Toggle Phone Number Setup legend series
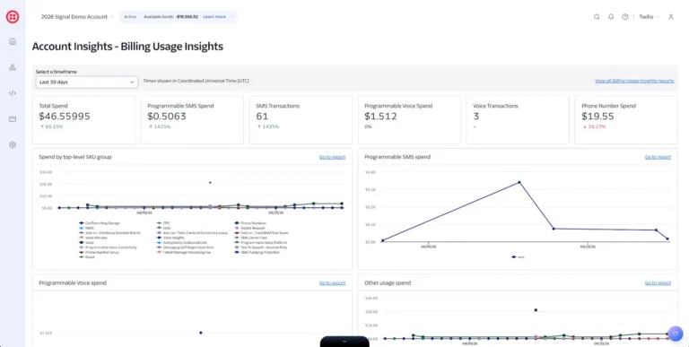689x347 pixels. pos(99,252)
